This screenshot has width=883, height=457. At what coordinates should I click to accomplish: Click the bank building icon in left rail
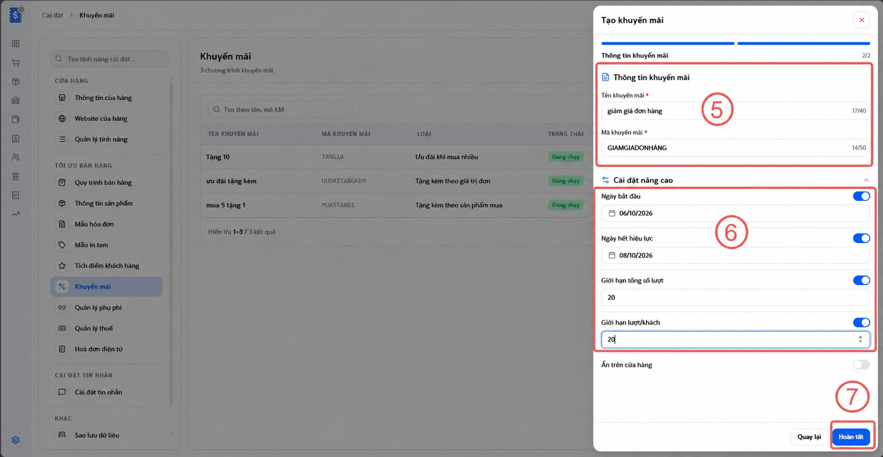point(16,176)
